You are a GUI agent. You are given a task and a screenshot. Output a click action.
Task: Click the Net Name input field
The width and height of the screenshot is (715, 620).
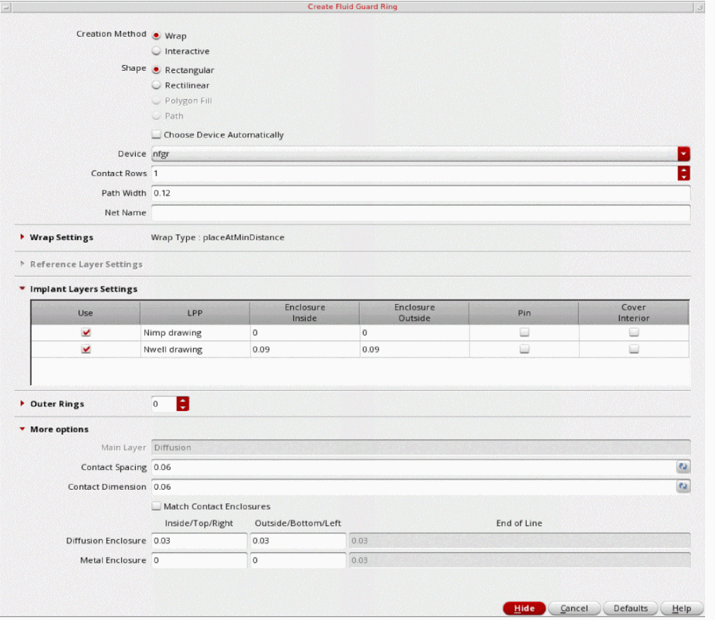420,212
